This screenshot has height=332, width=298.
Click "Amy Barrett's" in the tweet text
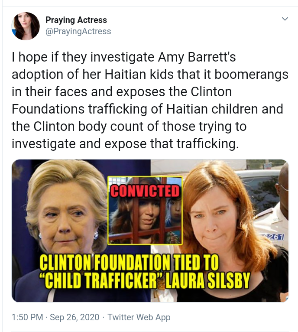coord(197,57)
